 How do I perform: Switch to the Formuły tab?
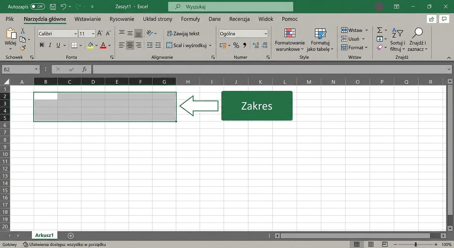(x=191, y=19)
